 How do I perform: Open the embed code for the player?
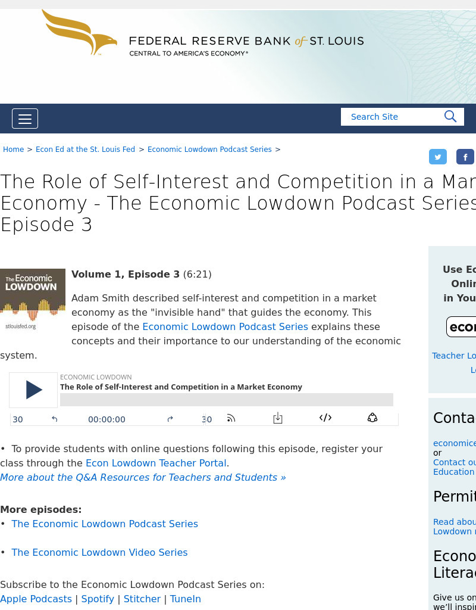tap(325, 419)
